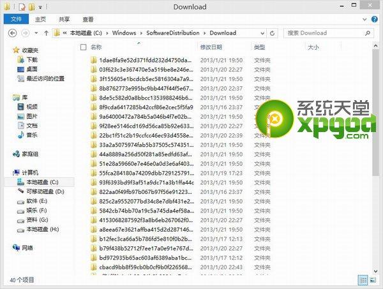Click the Forward navigation arrow
Viewport: 383px width, 289px height.
(x=25, y=33)
